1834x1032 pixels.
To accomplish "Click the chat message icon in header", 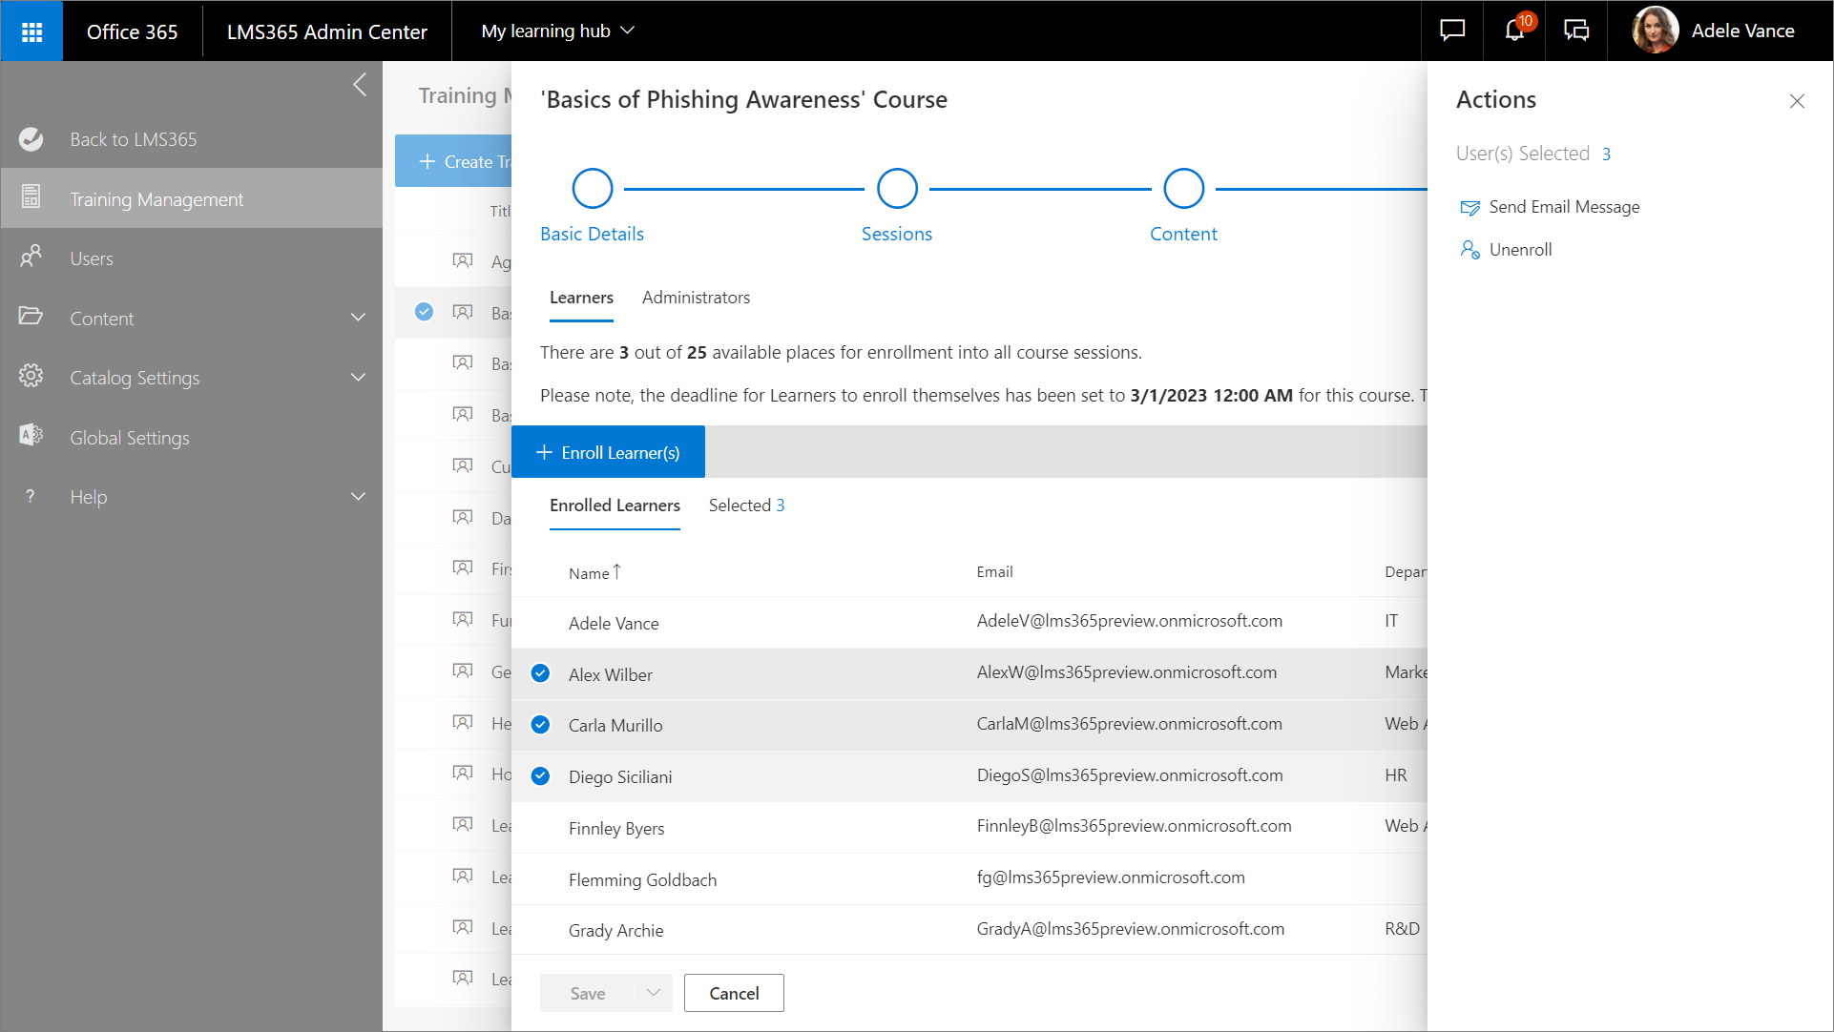I will 1452,31.
